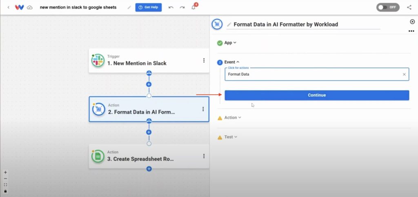Open menu for Format Data step
The height and width of the screenshot is (197, 418).
(x=203, y=109)
